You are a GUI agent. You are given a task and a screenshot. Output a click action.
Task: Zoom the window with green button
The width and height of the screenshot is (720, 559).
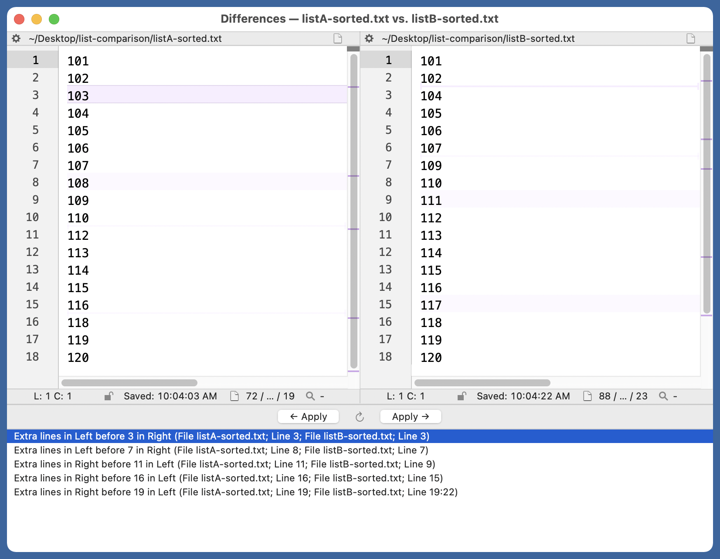(x=54, y=19)
